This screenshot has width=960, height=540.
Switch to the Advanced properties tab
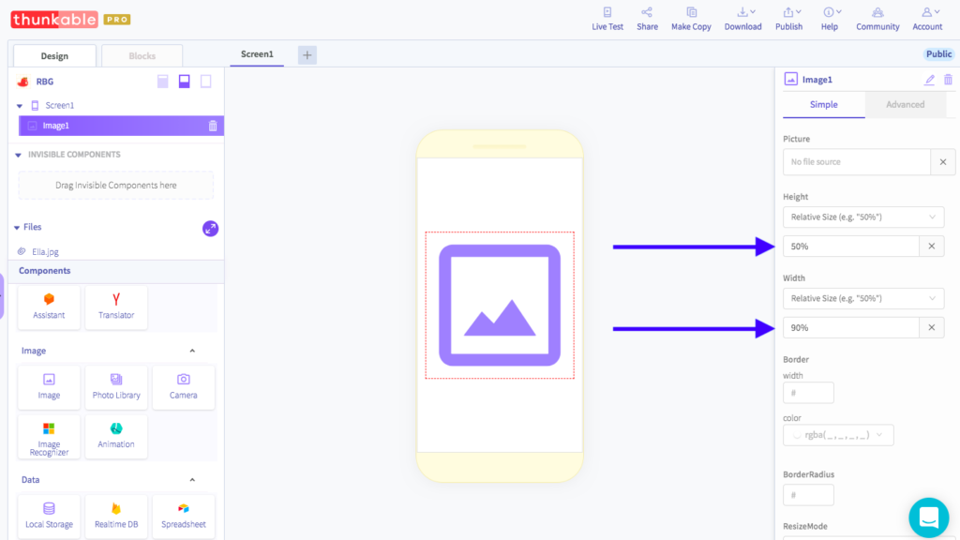[905, 105]
